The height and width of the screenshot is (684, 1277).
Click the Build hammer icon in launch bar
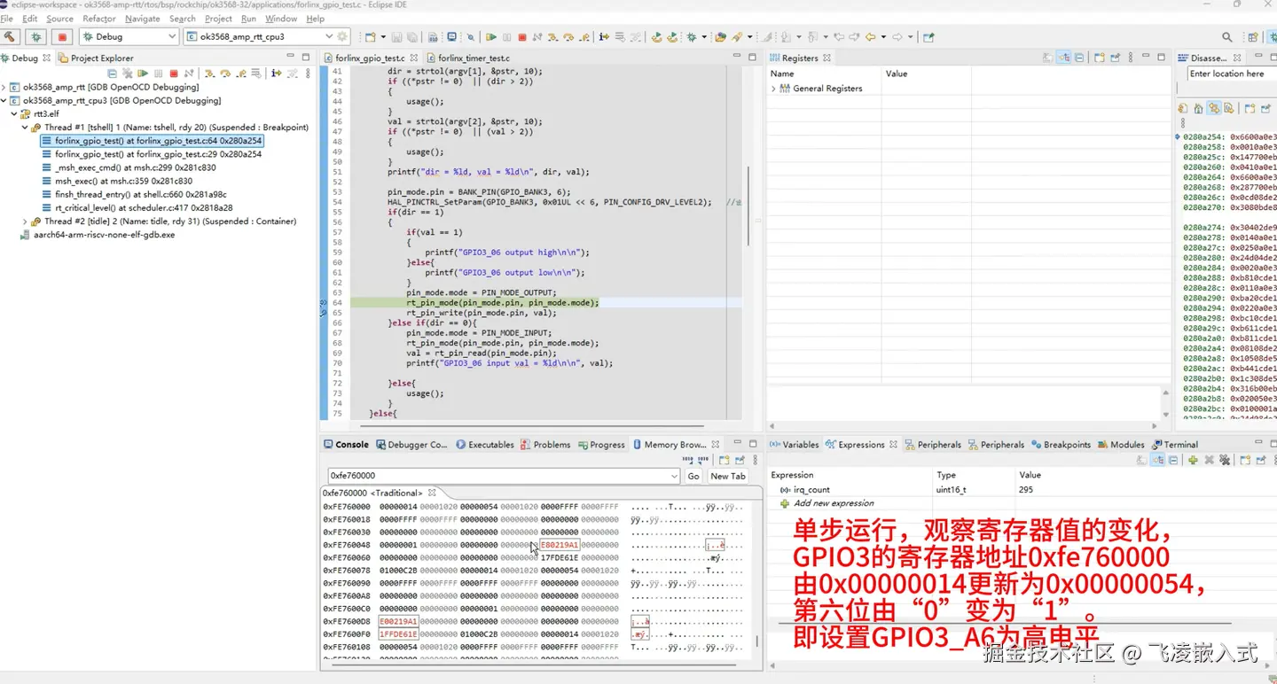pos(10,36)
